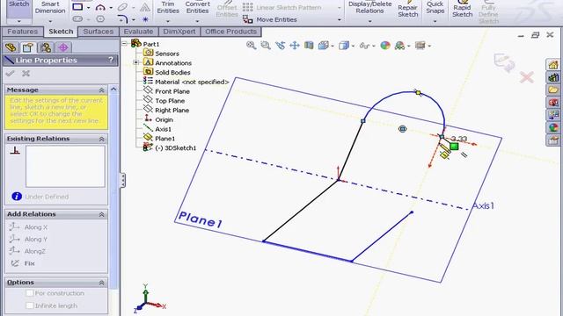
Task: Add the AlongZ relation
Action: click(27, 251)
